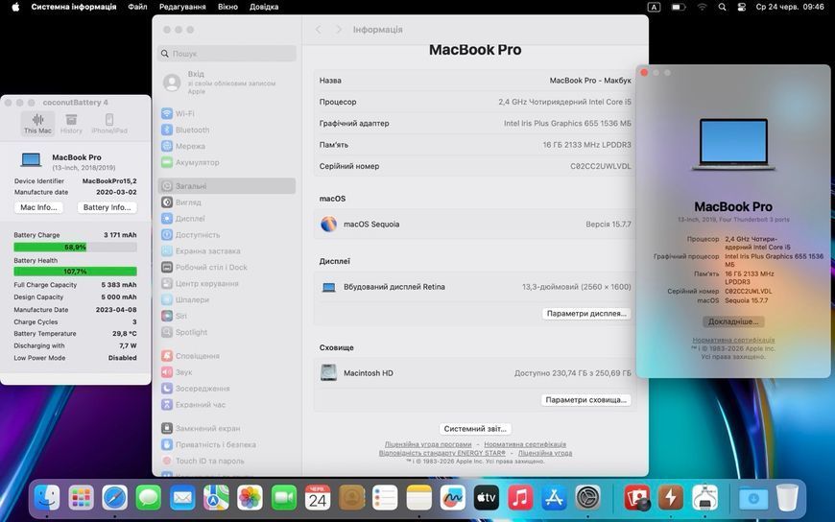Open Trash in the Dock
Screen dimensions: 835x522
787,499
